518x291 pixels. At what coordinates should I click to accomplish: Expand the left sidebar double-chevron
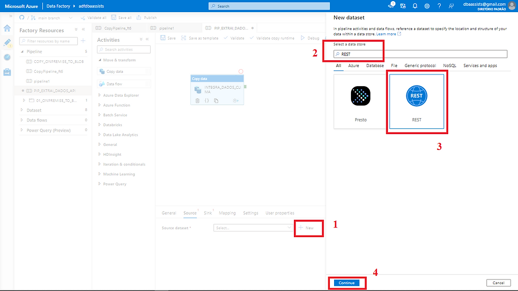11,16
